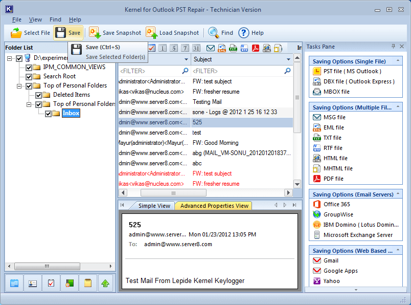The image size is (411, 305).
Task: Click the 31-day calendar filter icon
Action: coord(196,48)
